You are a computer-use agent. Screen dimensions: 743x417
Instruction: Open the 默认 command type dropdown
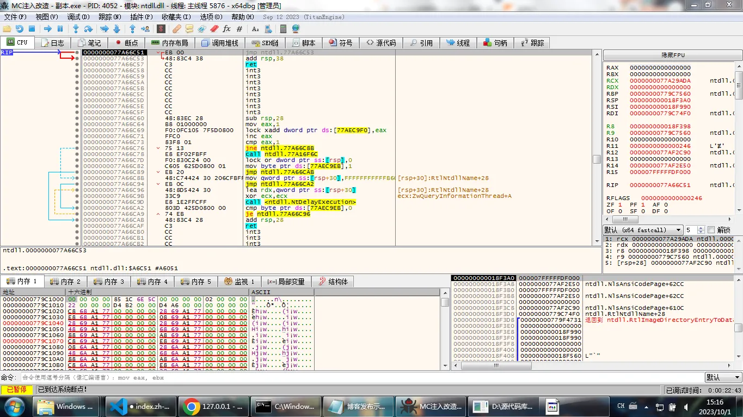723,377
